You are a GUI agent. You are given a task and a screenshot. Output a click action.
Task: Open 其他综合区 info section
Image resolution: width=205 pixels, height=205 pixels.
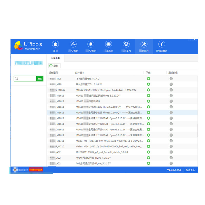click(x=162, y=46)
